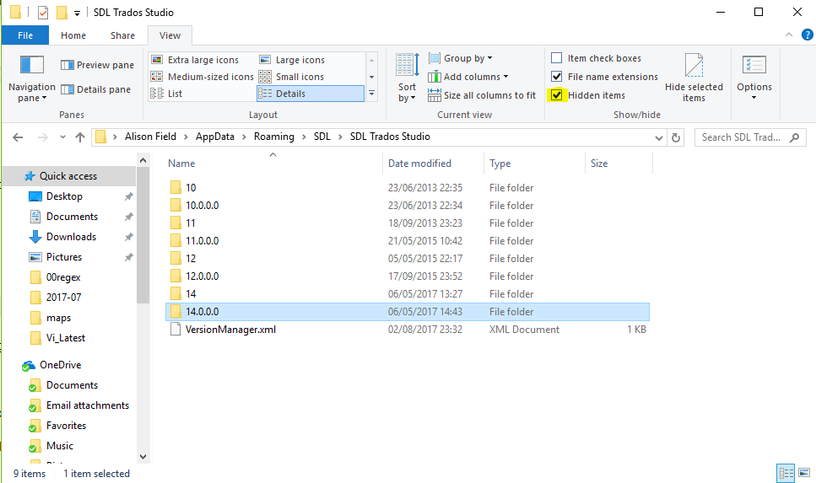Click the Search SDL Trados Studio box

tap(750, 137)
